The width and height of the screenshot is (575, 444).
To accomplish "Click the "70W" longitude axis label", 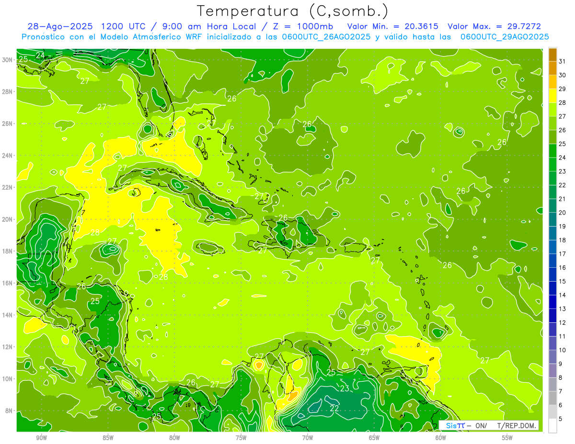I will (308, 438).
